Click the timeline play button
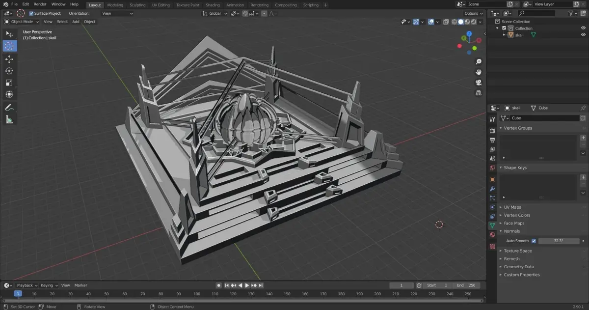 [x=247, y=285]
